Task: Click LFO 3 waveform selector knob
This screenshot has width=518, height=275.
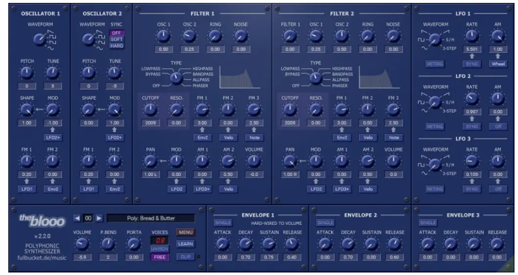Action: (435, 165)
